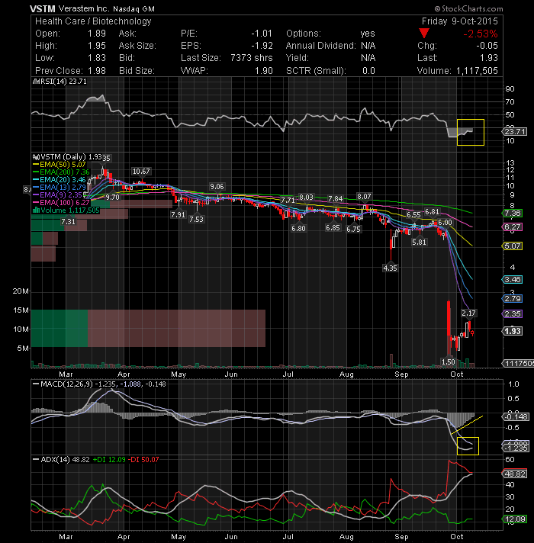Click the green right-axis tag 12.09

point(515,519)
